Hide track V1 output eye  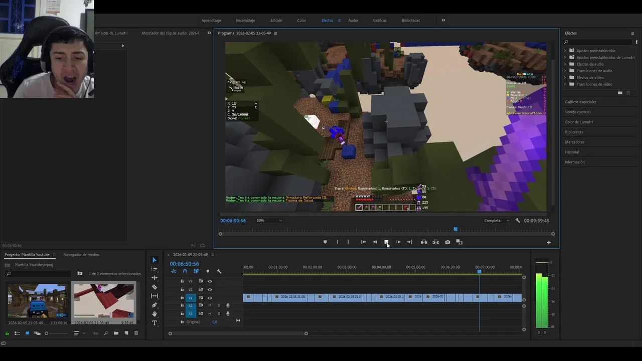coord(210,298)
